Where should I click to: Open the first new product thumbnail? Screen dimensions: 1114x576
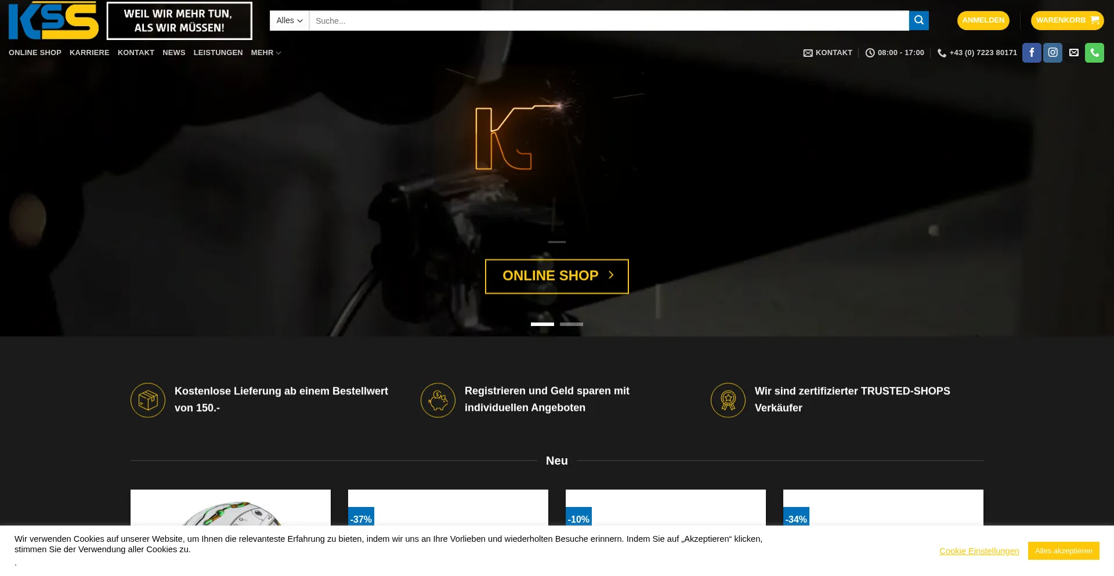230,508
